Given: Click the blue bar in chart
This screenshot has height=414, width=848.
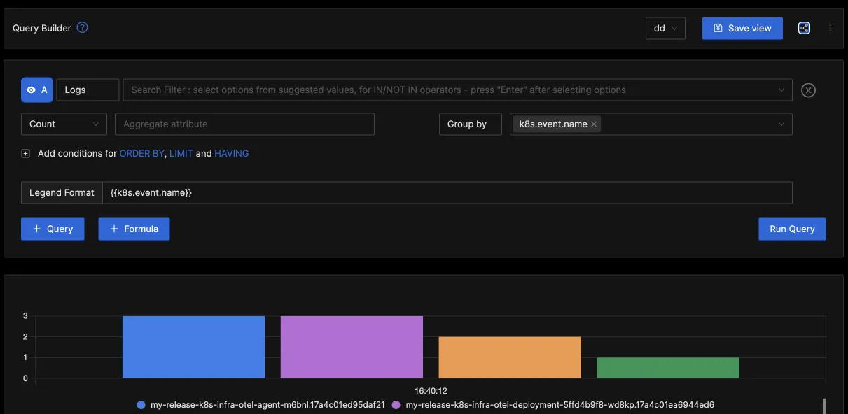Looking at the screenshot, I should click(x=193, y=347).
